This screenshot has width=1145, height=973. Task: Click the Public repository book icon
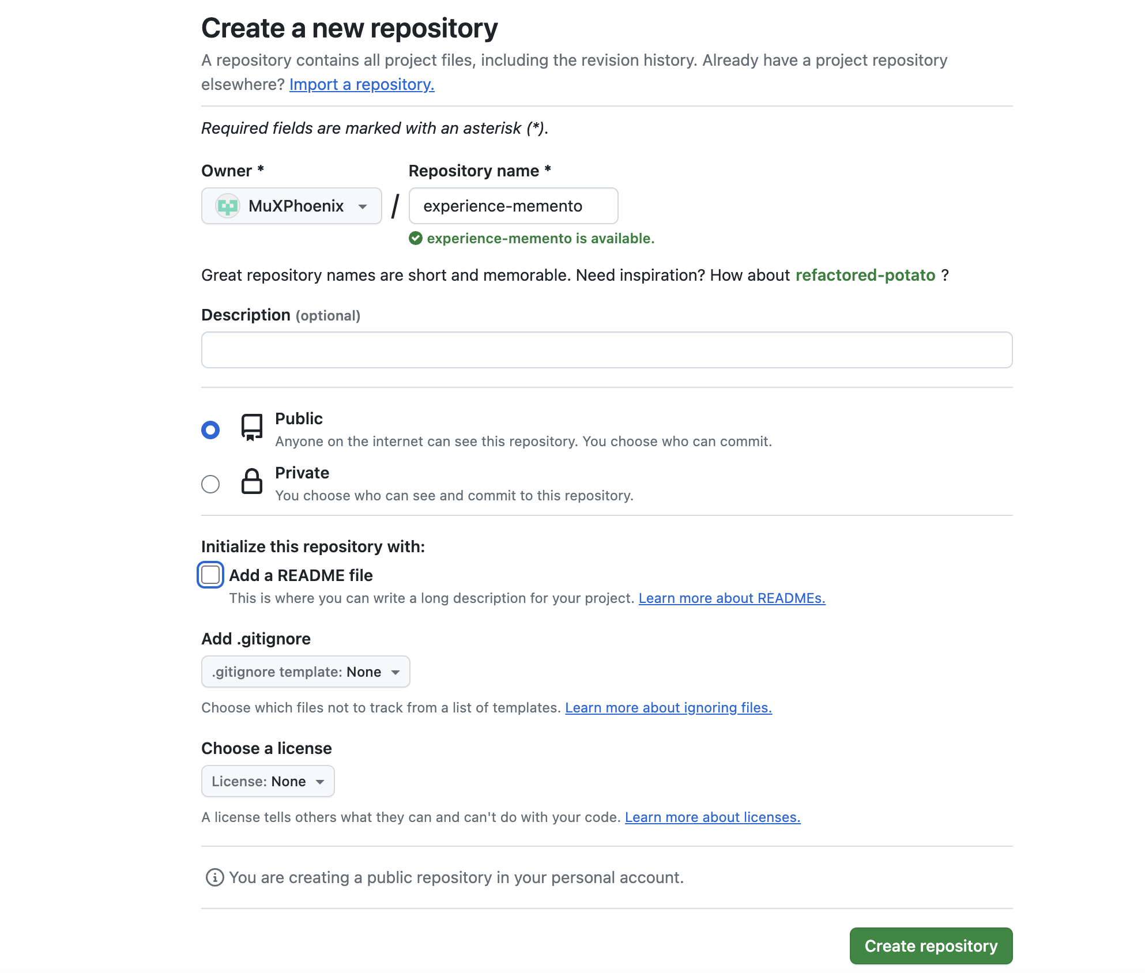click(252, 427)
